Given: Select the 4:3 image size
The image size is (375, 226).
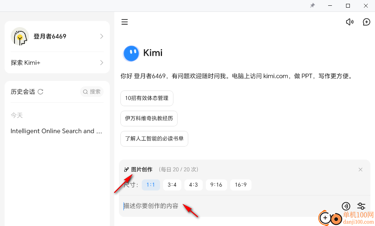Looking at the screenshot, I should [x=194, y=185].
